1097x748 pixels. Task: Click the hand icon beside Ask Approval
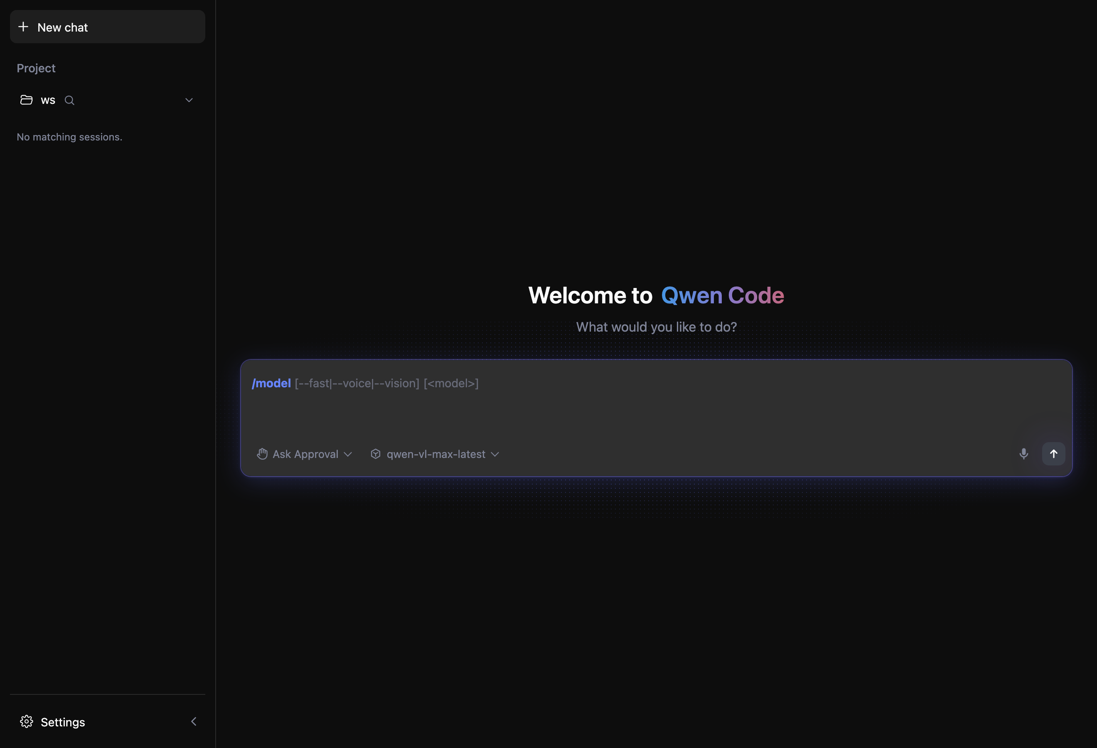point(262,454)
